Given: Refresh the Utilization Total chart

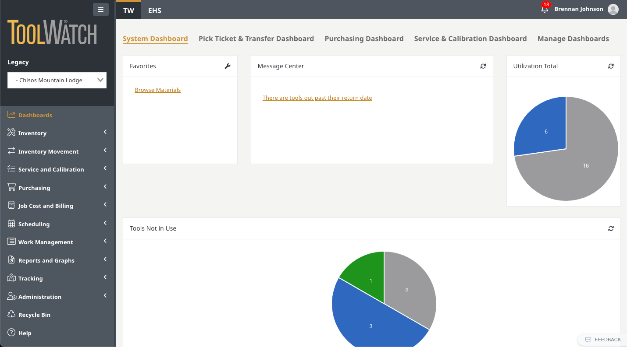Looking at the screenshot, I should 611,66.
